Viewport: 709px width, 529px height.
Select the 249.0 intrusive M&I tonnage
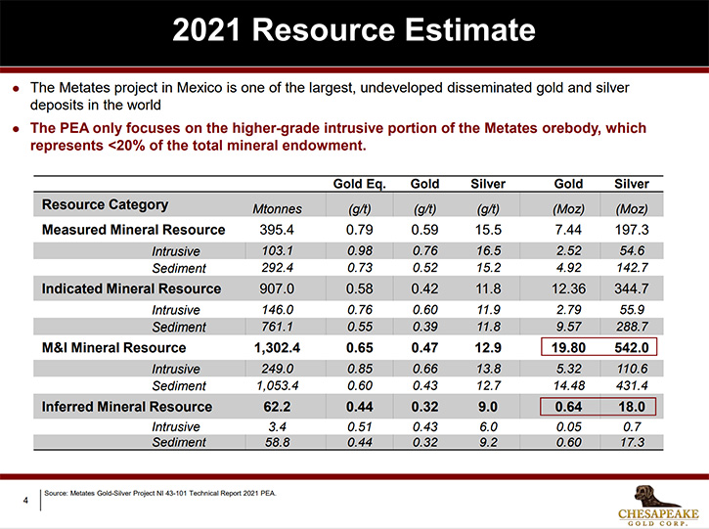point(277,369)
